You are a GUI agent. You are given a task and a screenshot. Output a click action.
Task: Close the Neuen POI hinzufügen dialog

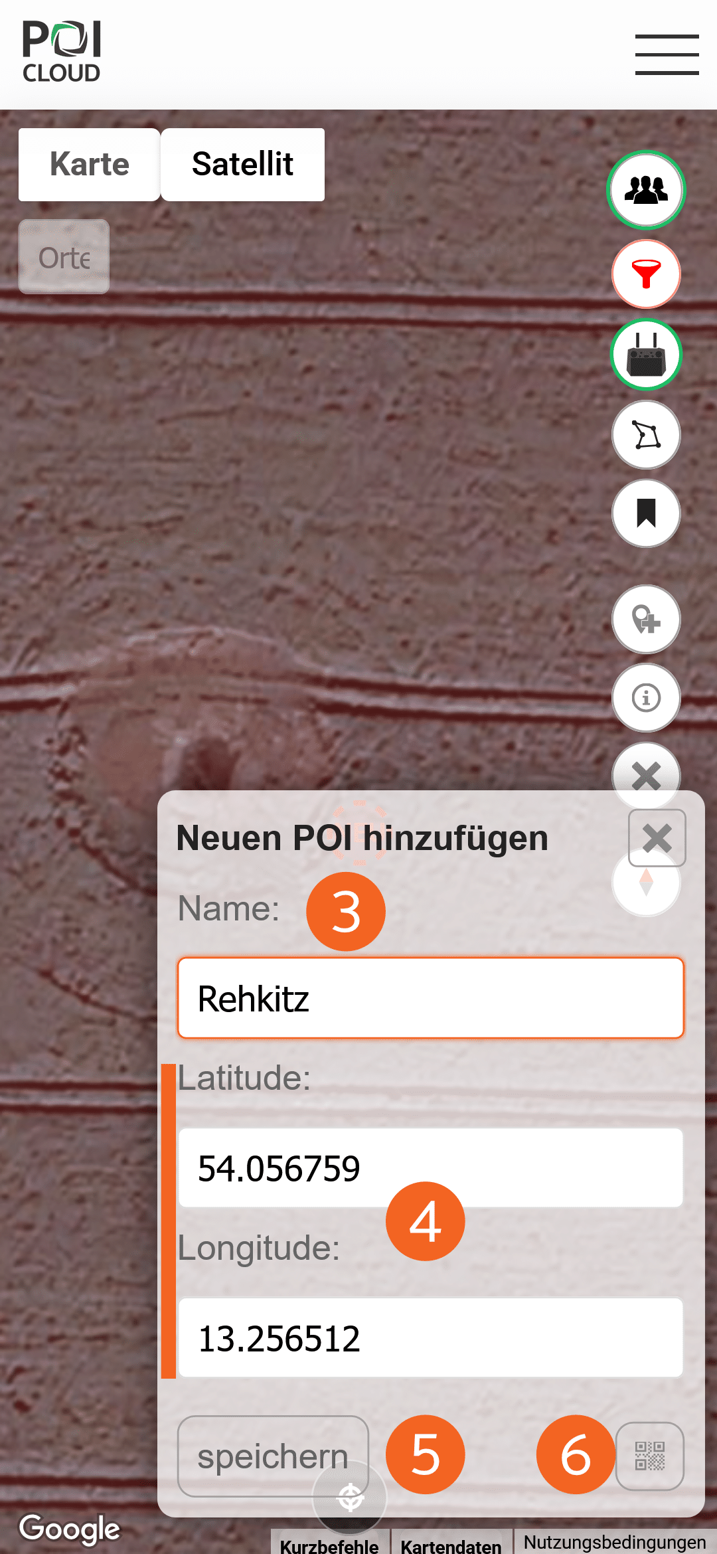[657, 838]
